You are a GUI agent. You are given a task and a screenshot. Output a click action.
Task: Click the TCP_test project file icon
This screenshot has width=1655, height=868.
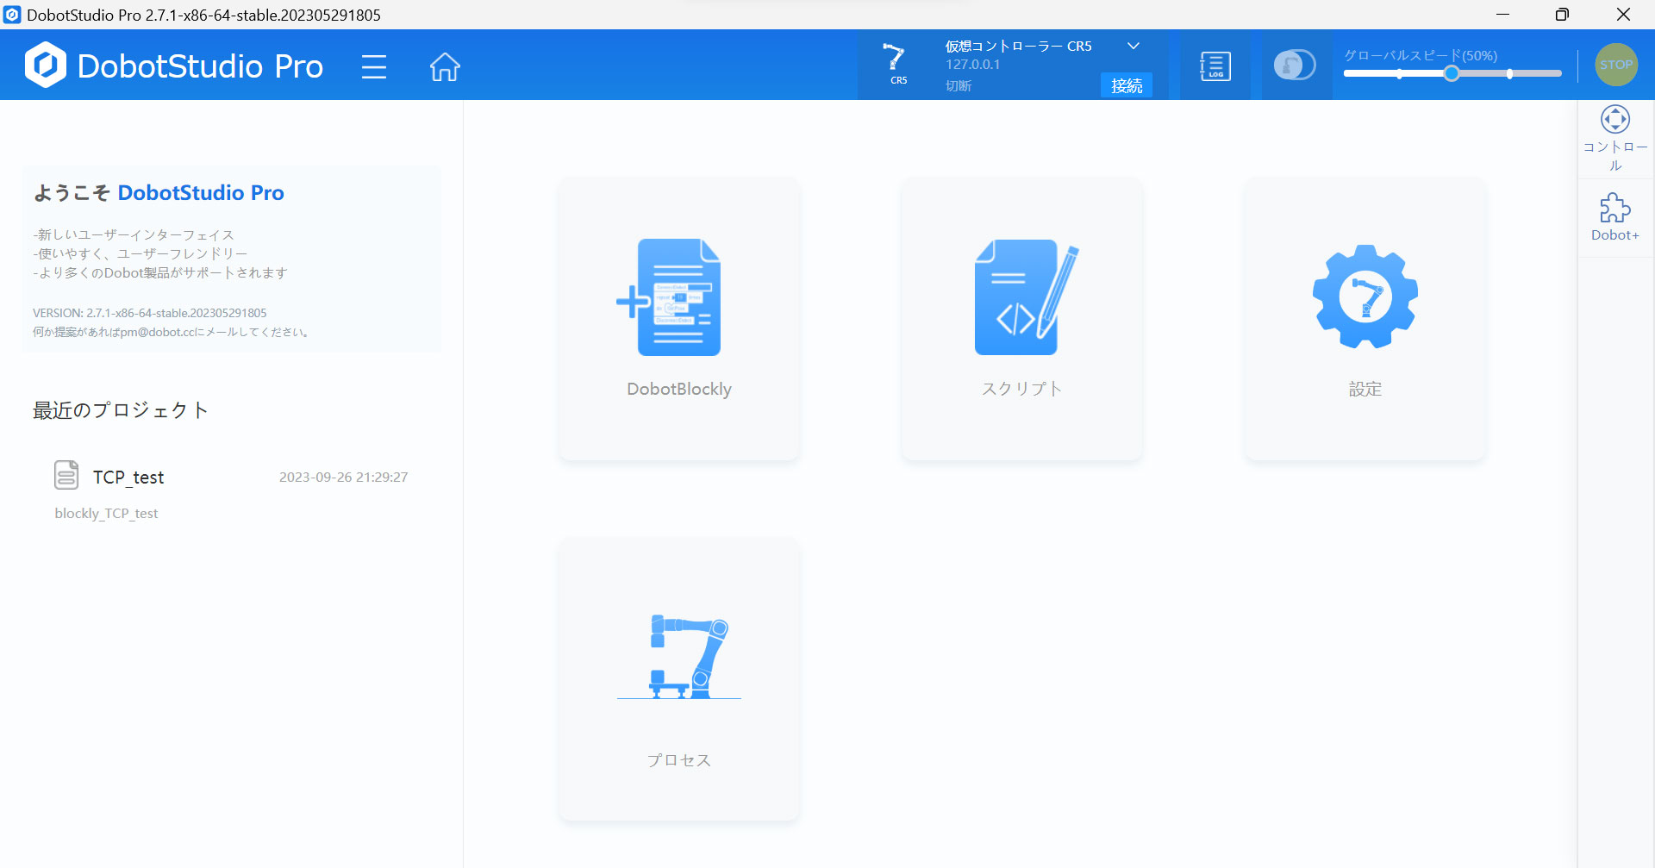(x=66, y=475)
